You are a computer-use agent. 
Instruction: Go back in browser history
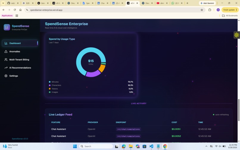click(4, 10)
